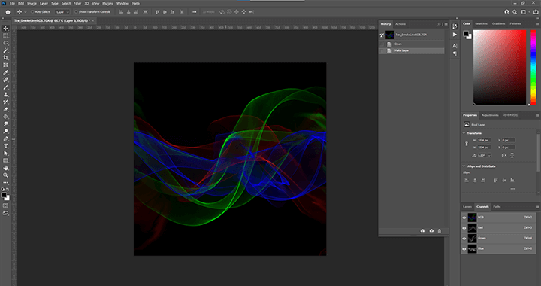Select the Path Selection tool

tap(5, 153)
